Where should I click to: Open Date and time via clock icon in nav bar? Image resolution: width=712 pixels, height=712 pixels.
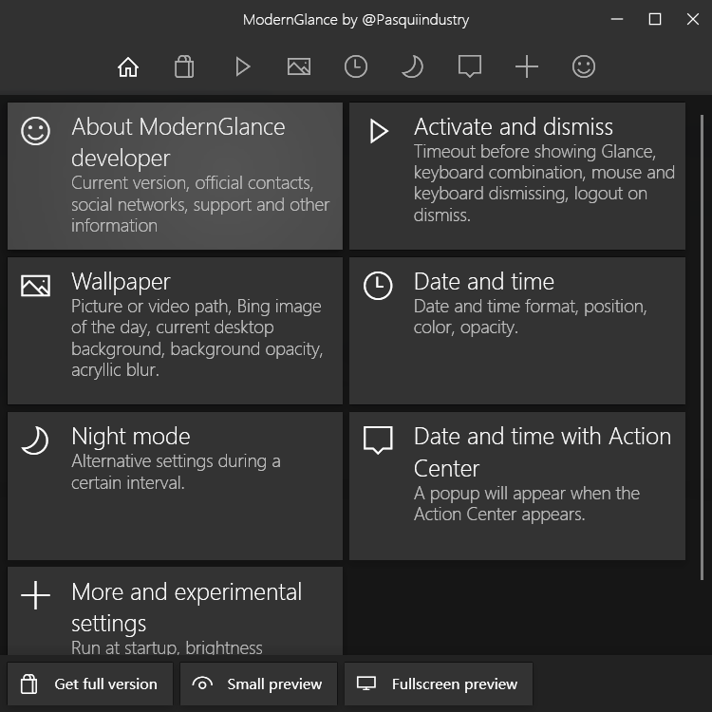[x=356, y=67]
